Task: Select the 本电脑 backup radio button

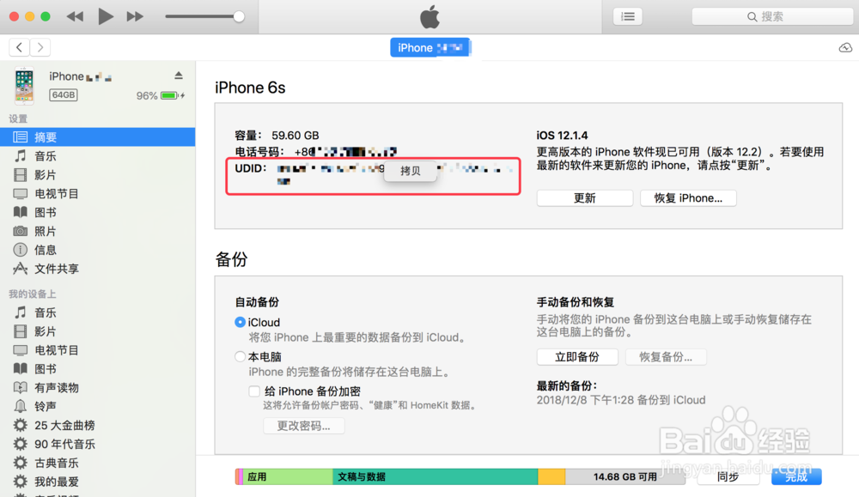Action: tap(240, 357)
